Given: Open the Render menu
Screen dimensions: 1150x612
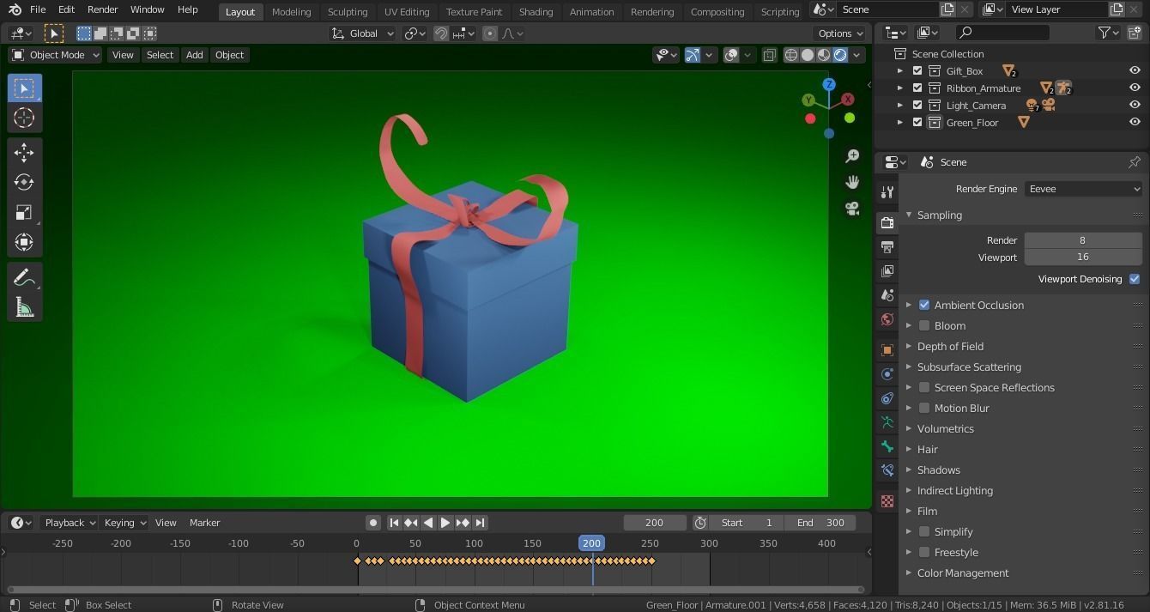Looking at the screenshot, I should coord(102,9).
